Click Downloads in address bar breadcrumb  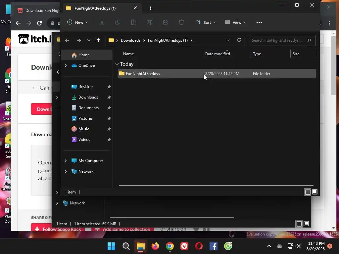tap(130, 40)
